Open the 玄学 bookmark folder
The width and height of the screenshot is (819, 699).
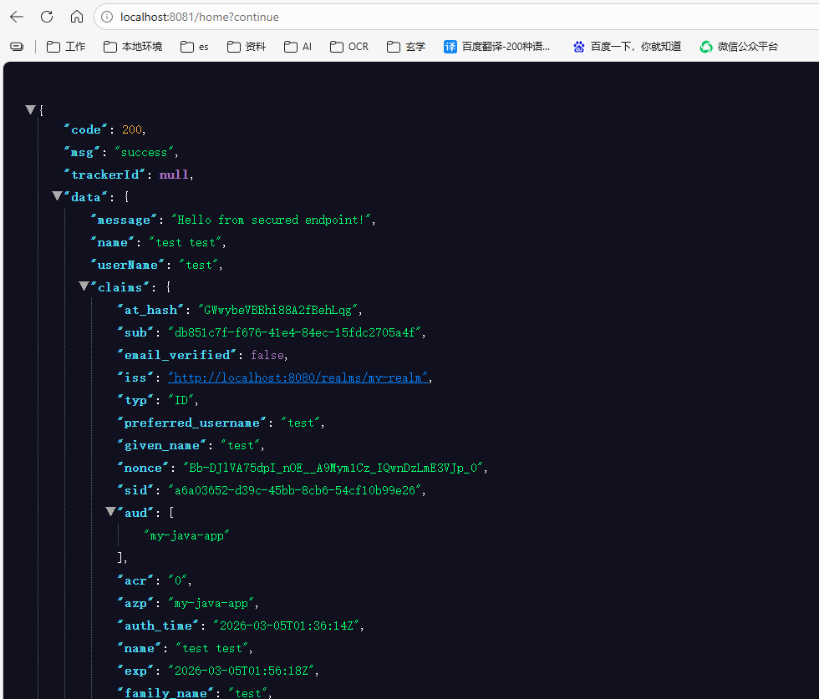[406, 47]
